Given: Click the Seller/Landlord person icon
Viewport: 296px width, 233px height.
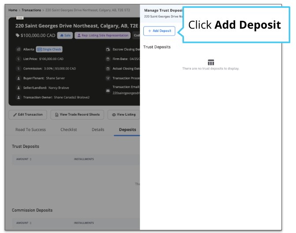Looking at the screenshot, I should tap(19, 88).
